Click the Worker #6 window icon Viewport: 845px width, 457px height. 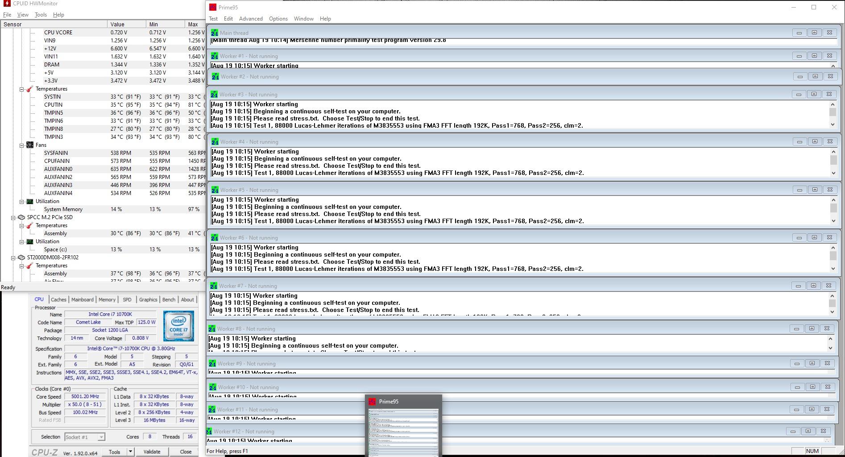(x=214, y=237)
